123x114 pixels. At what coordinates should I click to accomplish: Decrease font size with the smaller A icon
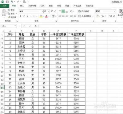[55, 11]
